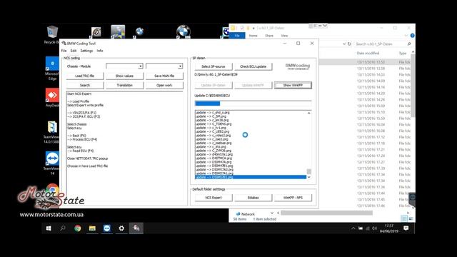Click the WinKFP - NFS folder button

pos(293,198)
